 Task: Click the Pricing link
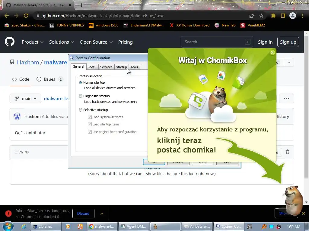(125, 42)
